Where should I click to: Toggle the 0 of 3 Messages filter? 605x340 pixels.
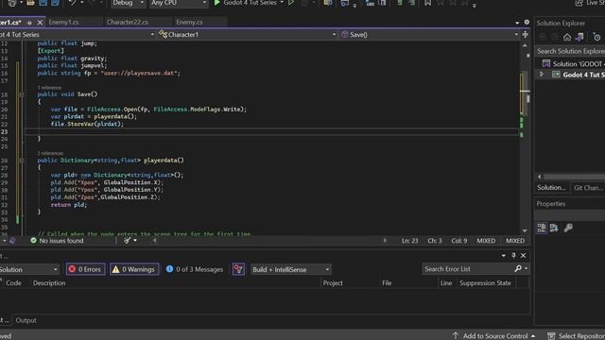pyautogui.click(x=195, y=269)
